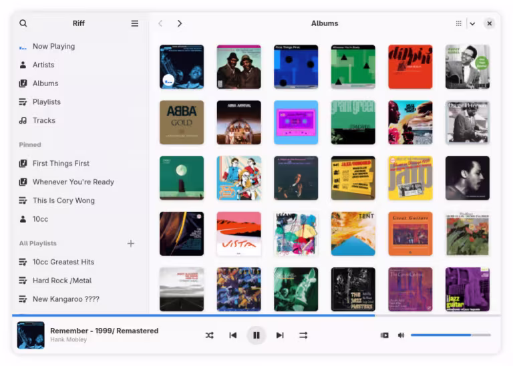Close the Riff window

pyautogui.click(x=489, y=23)
